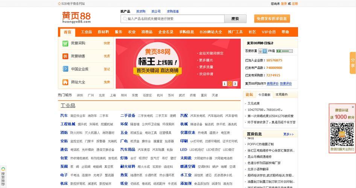
Task: Switch banner to slide 2
Action: click(230, 84)
